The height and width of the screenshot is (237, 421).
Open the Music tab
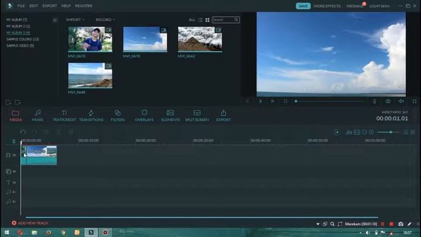point(38,116)
